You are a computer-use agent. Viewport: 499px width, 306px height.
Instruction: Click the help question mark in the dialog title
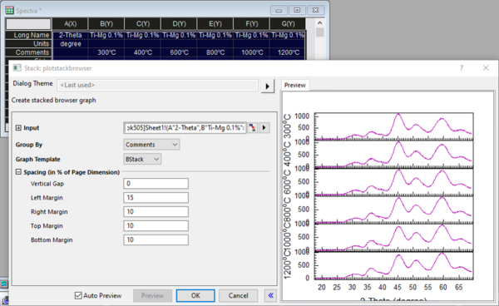click(x=462, y=67)
